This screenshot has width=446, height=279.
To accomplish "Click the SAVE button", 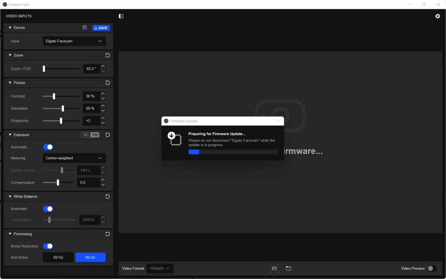I will [101, 28].
